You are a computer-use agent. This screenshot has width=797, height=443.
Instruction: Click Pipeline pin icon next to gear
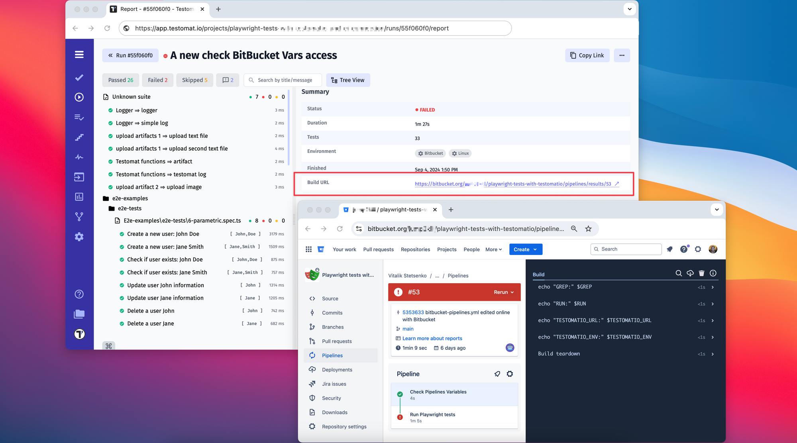coord(497,374)
